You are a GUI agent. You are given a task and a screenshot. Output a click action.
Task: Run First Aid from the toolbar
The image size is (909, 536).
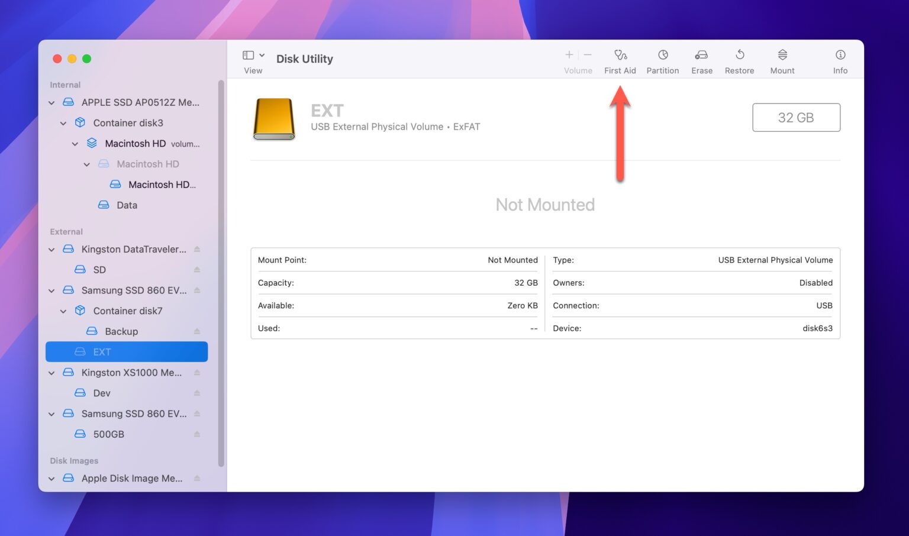[x=620, y=59]
